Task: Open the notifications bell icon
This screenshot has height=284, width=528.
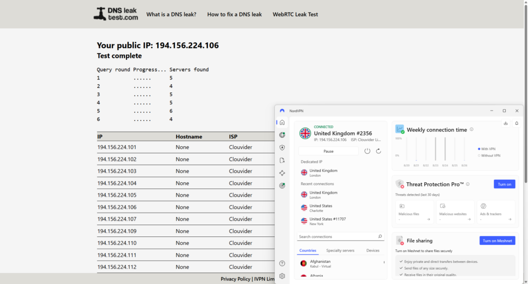Action: tap(517, 123)
